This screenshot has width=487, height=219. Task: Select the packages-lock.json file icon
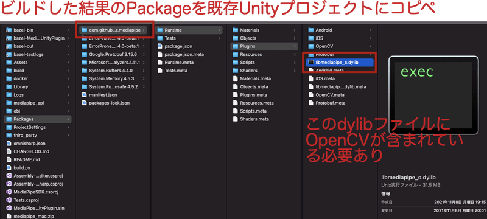point(84,103)
